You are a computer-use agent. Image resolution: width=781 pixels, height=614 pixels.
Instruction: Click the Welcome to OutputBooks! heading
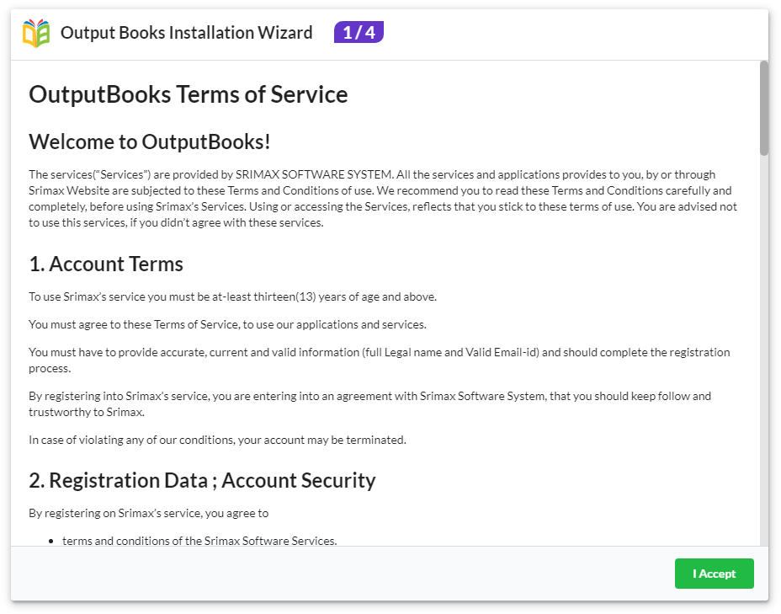150,142
